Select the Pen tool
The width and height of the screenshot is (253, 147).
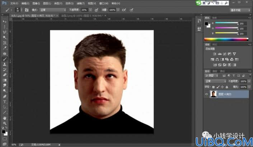(x=5, y=96)
